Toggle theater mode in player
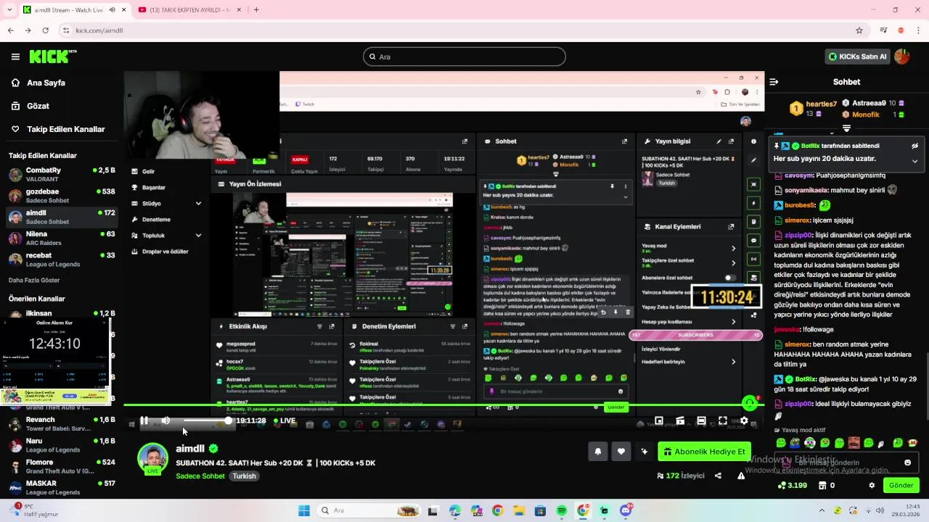The image size is (929, 522). [x=701, y=420]
